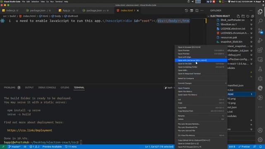Open the Source Control view icon
The image size is (265, 149).
tap(260, 31)
